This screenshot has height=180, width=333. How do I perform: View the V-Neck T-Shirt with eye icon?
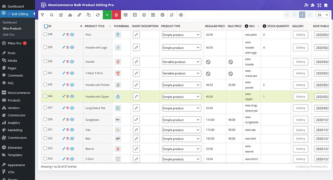72,73
